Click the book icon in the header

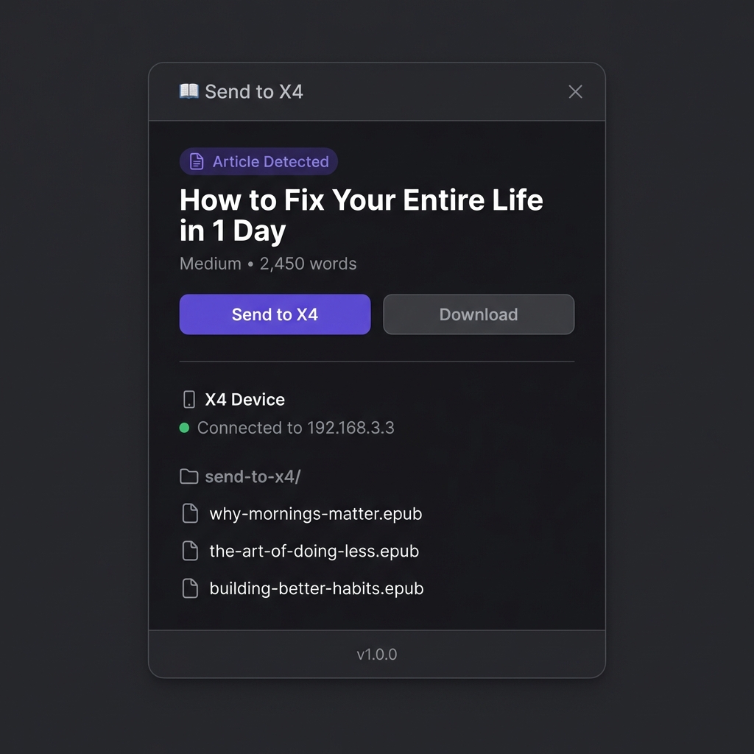[x=188, y=91]
